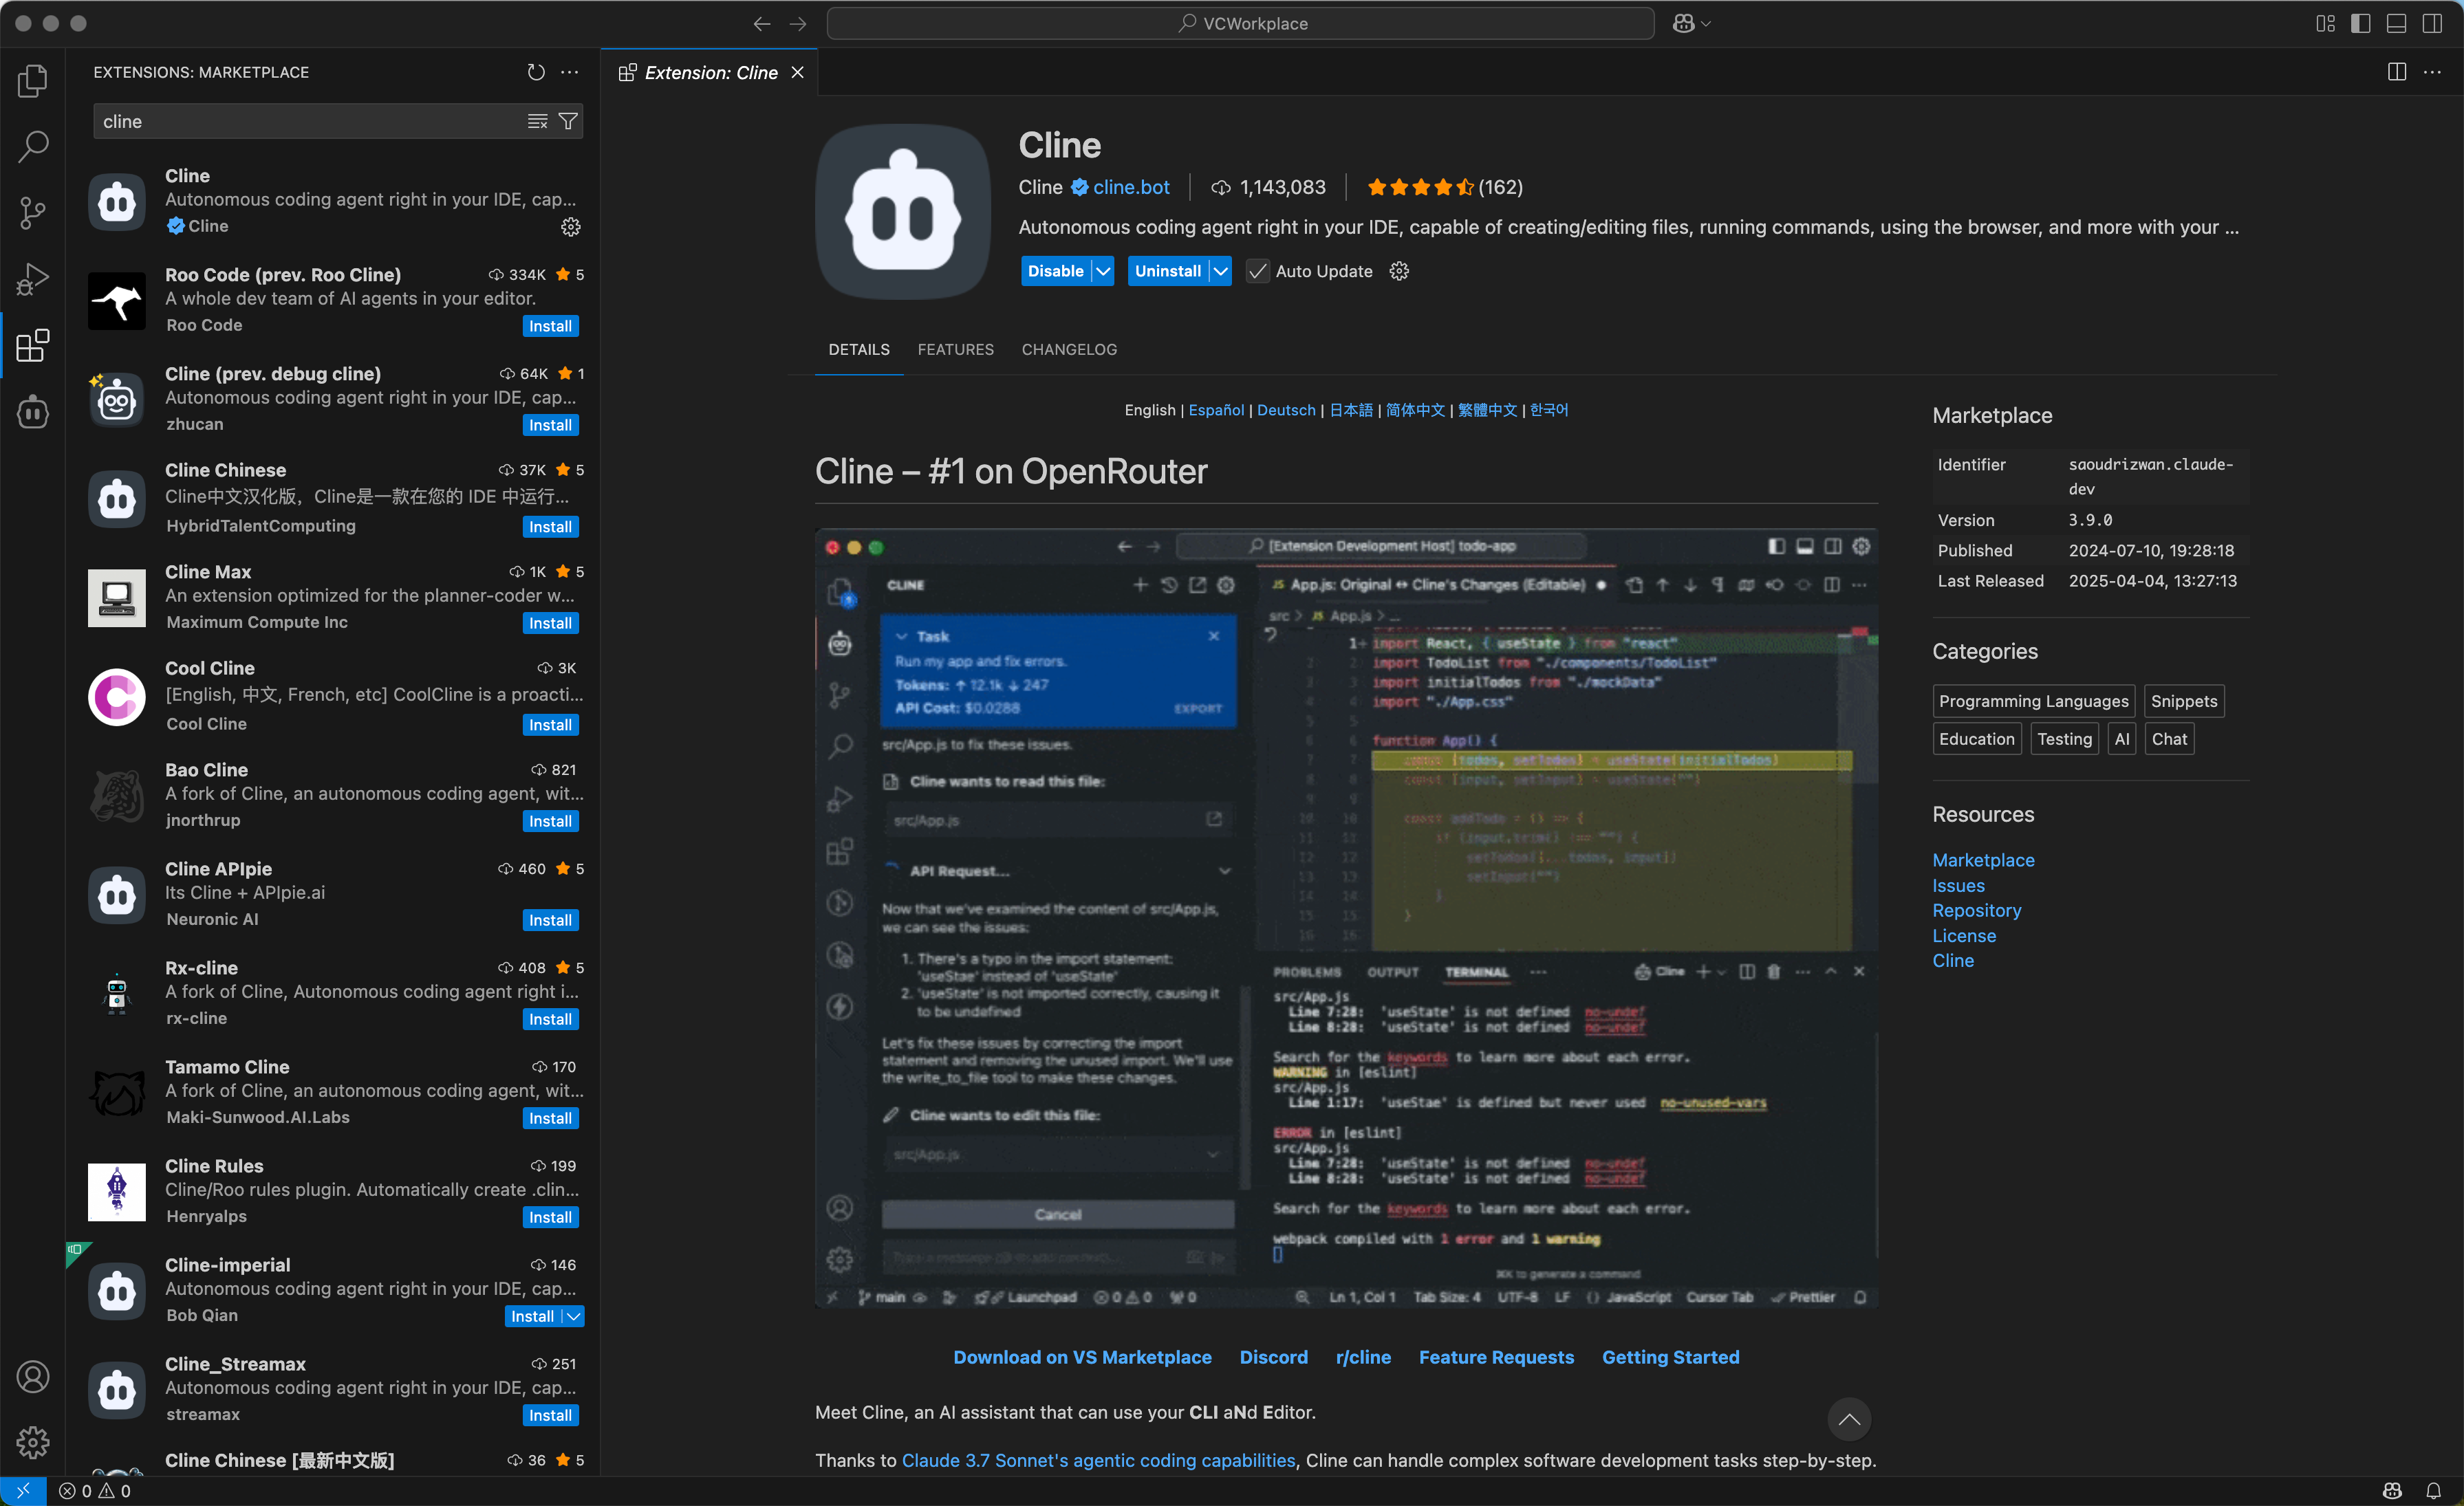
Task: Expand the Disable button dropdown arrow
Action: pos(1103,271)
